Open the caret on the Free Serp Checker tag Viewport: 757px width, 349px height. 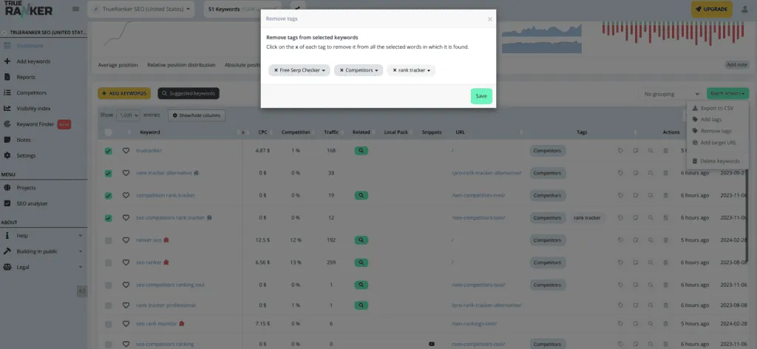pos(324,71)
